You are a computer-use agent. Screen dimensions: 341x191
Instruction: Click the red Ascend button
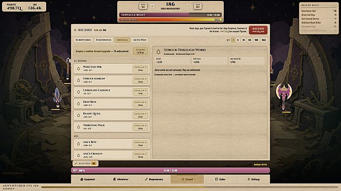[258, 30]
